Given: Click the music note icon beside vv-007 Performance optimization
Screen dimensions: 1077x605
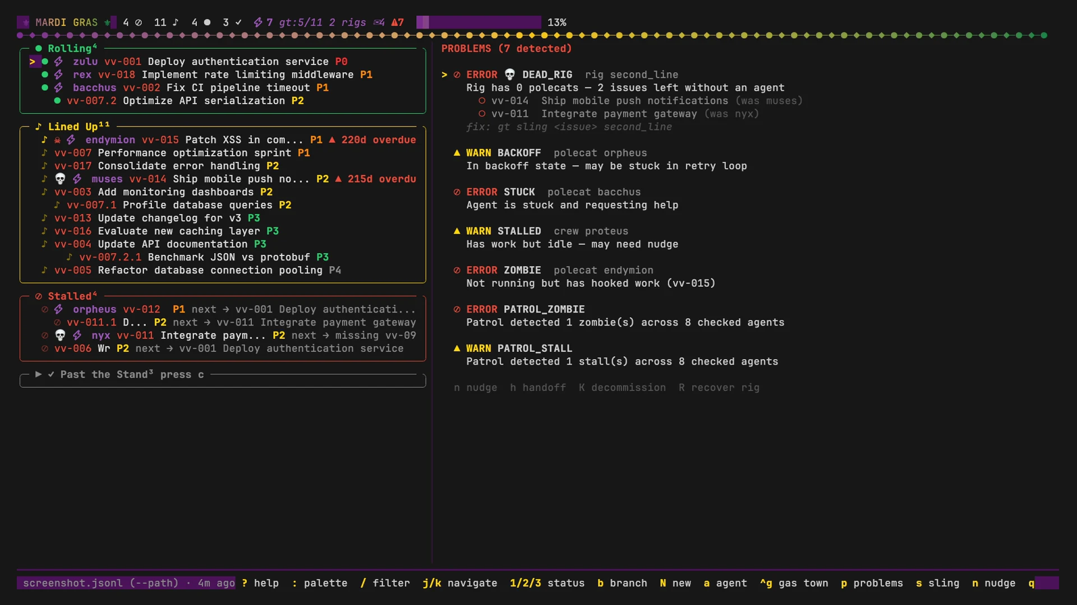Looking at the screenshot, I should [x=44, y=153].
